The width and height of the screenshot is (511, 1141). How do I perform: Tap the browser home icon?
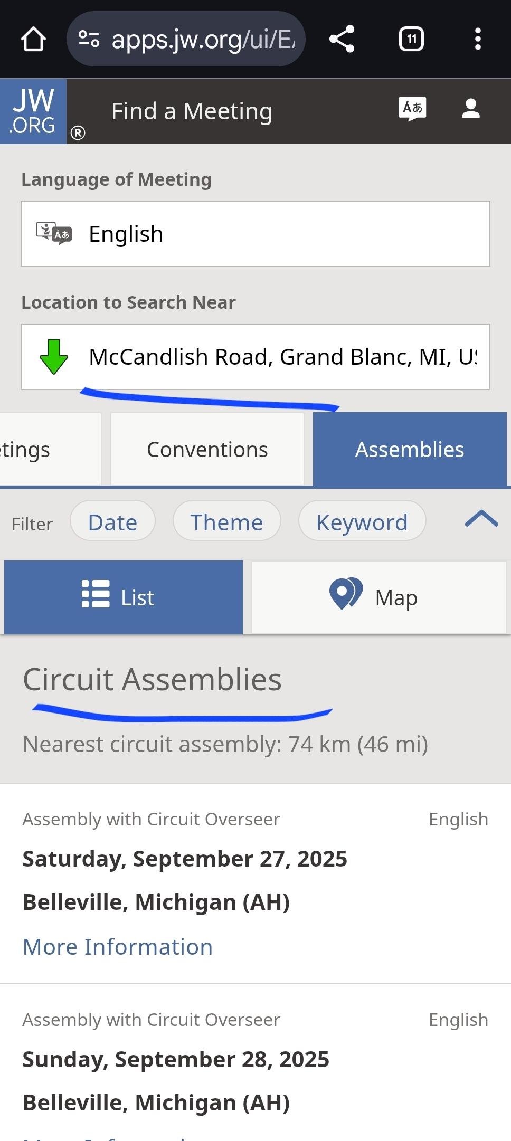(x=33, y=39)
